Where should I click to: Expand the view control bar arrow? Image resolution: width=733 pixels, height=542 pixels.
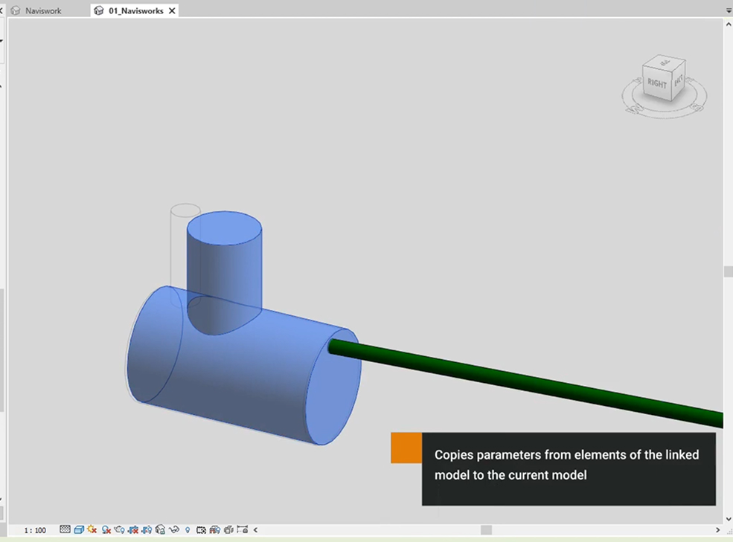click(255, 530)
